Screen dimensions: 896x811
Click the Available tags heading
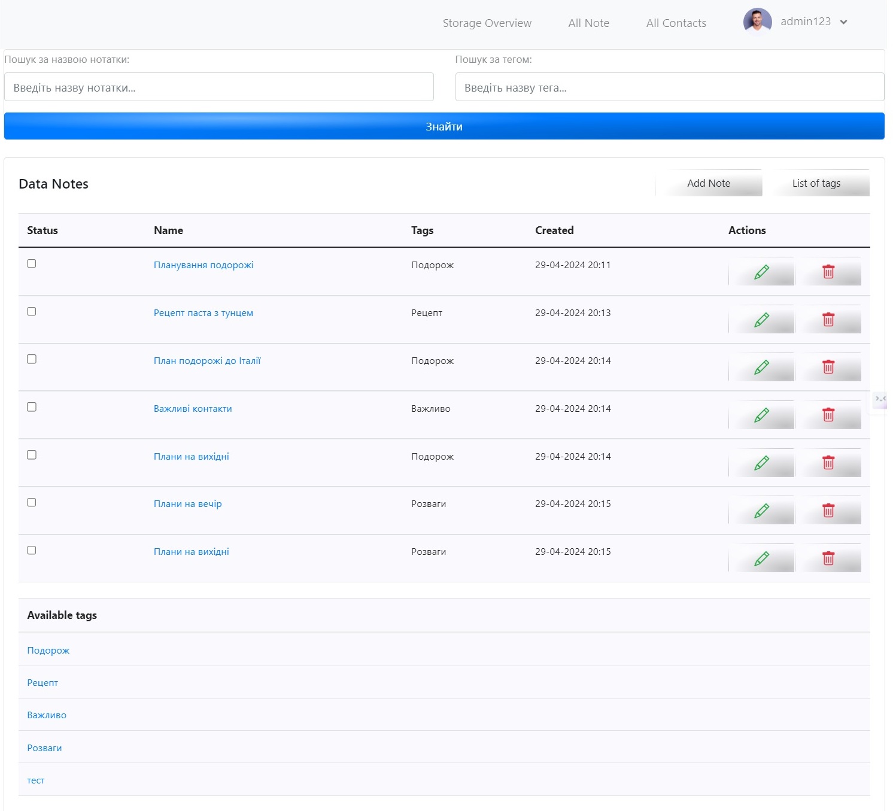click(x=62, y=615)
